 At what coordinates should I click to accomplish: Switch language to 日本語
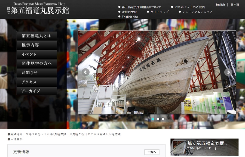pyautogui.click(x=235, y=5)
